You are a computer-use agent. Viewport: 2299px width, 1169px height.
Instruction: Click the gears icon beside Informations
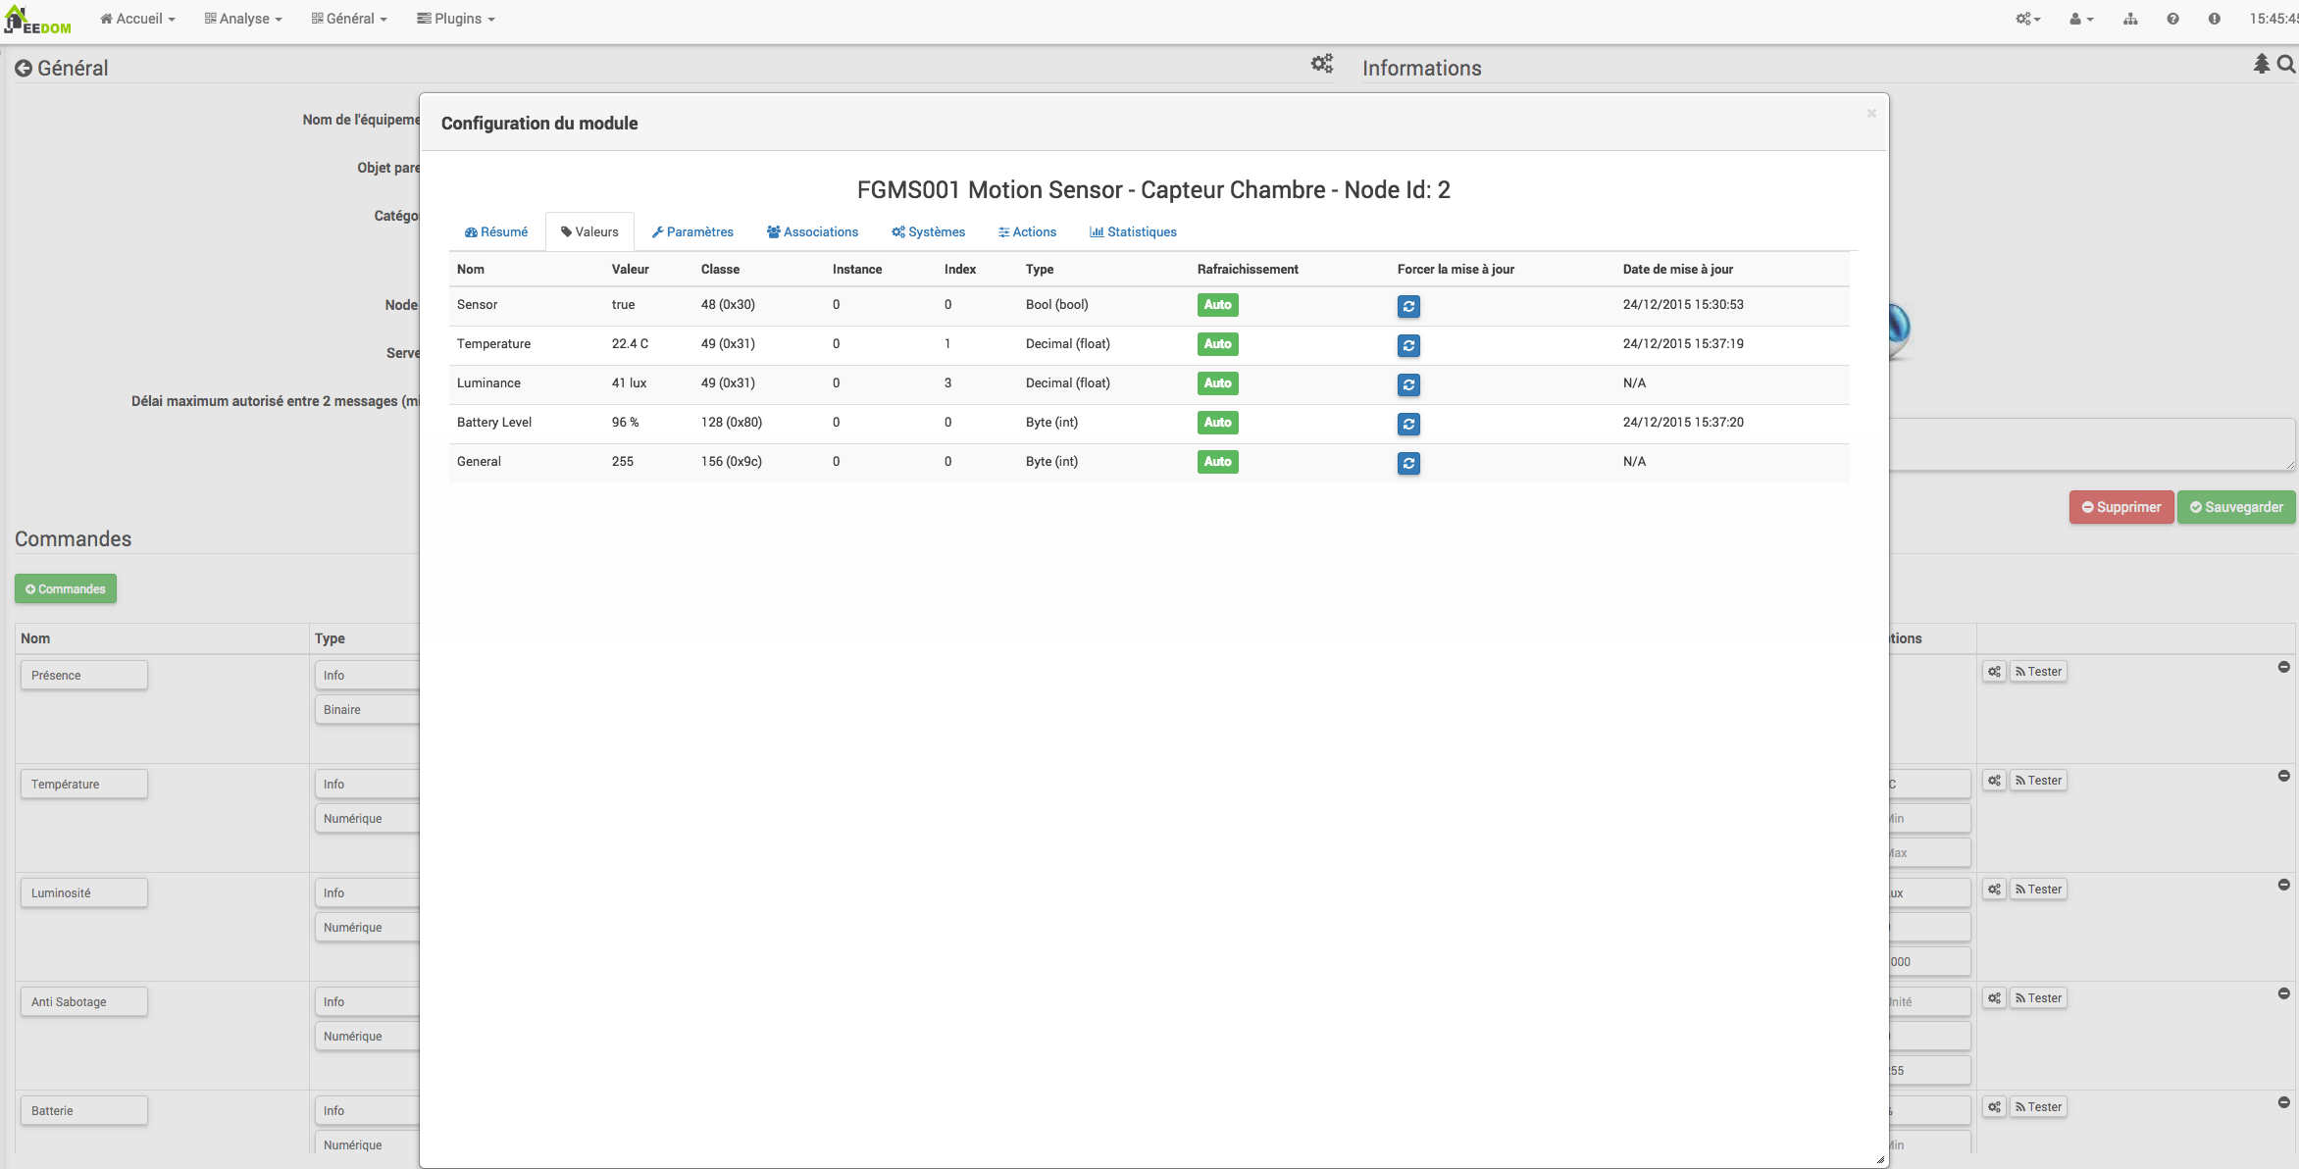click(1322, 65)
